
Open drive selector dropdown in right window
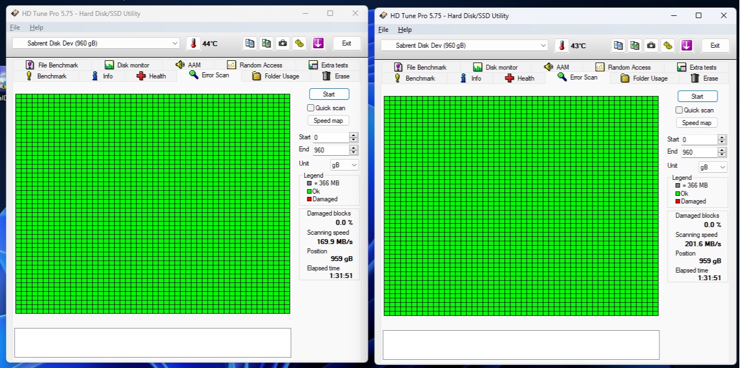tap(464, 46)
